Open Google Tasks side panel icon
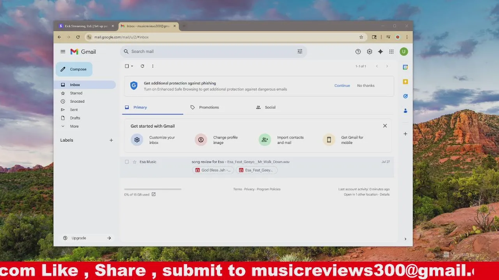 pyautogui.click(x=405, y=96)
